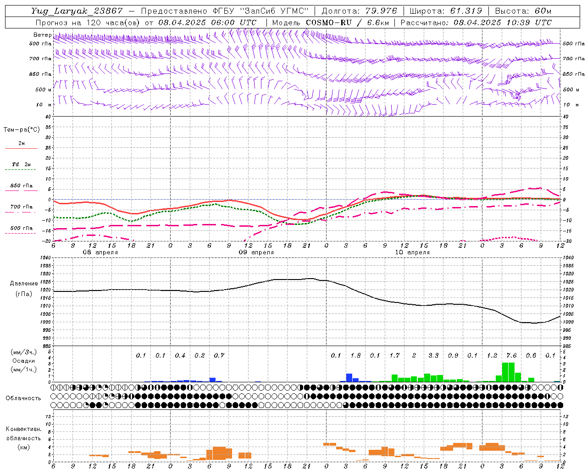Click the 1.2 precipitation total value
Screen dimensions: 587x470
492,356
